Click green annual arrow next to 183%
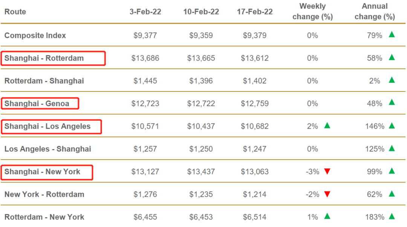Screen dimensions: 407x227 [392, 216]
